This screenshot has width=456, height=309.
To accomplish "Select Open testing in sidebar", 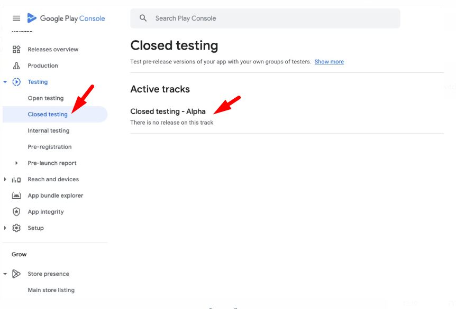I will pos(45,98).
